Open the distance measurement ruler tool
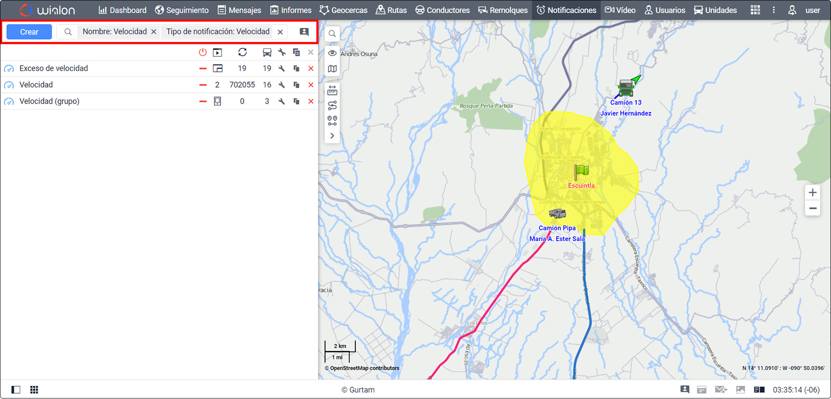Image resolution: width=831 pixels, height=399 pixels. [x=332, y=90]
